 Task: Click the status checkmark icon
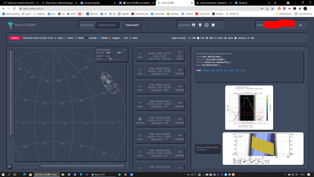pyautogui.click(x=300, y=25)
